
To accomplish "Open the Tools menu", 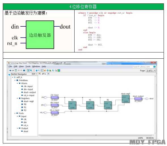I will (28, 66).
